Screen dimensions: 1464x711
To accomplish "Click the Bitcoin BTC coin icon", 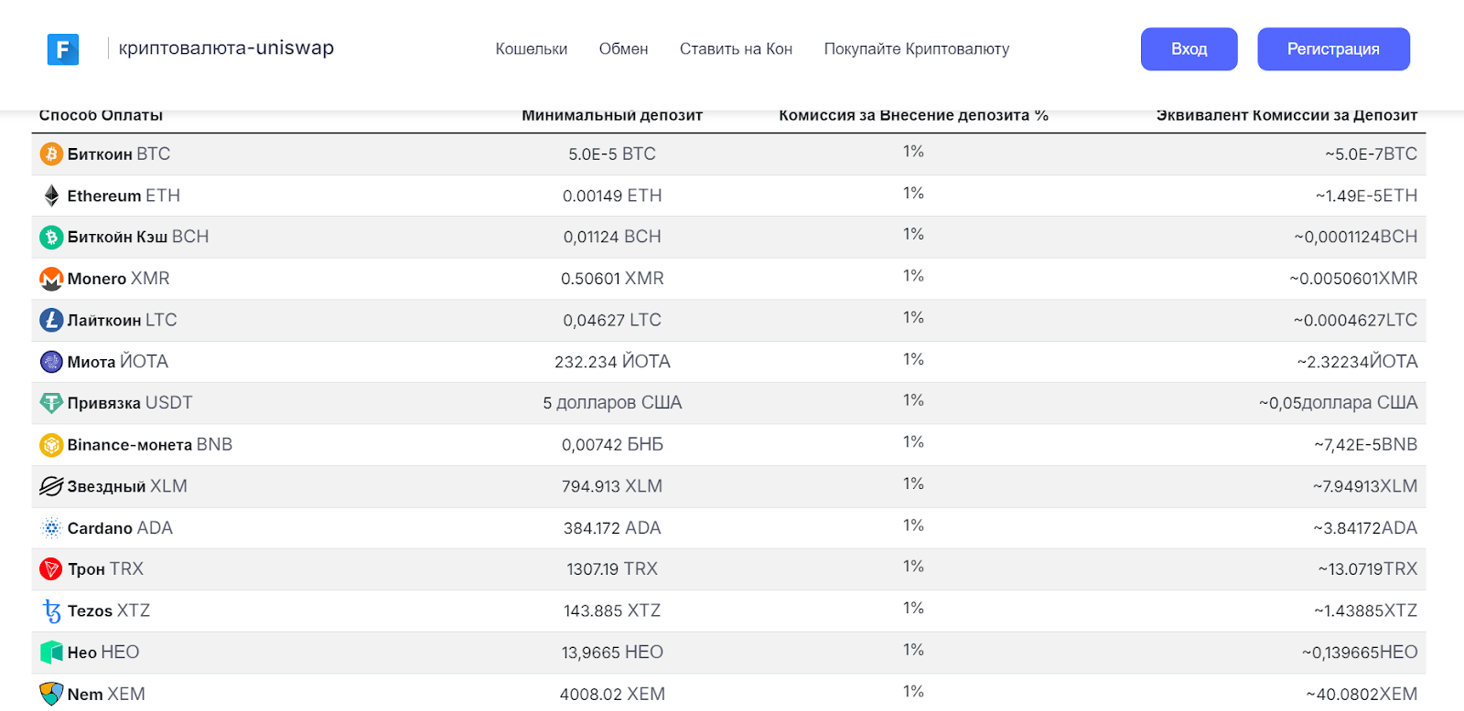I will (51, 154).
